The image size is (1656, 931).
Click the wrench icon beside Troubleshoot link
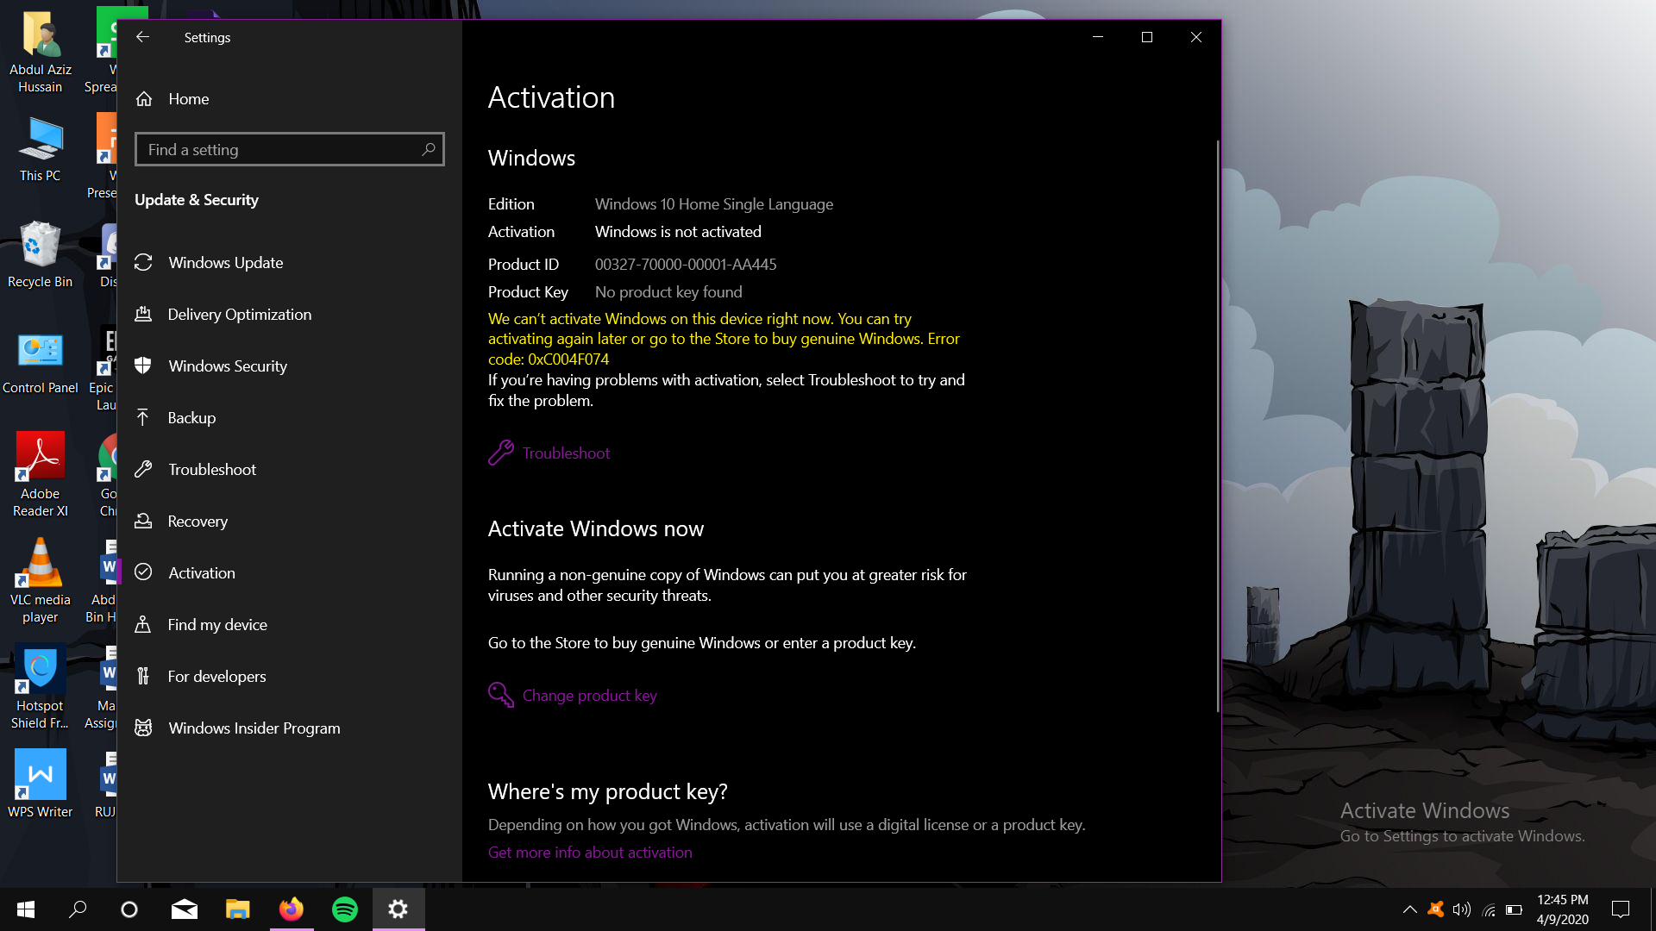[x=501, y=453]
